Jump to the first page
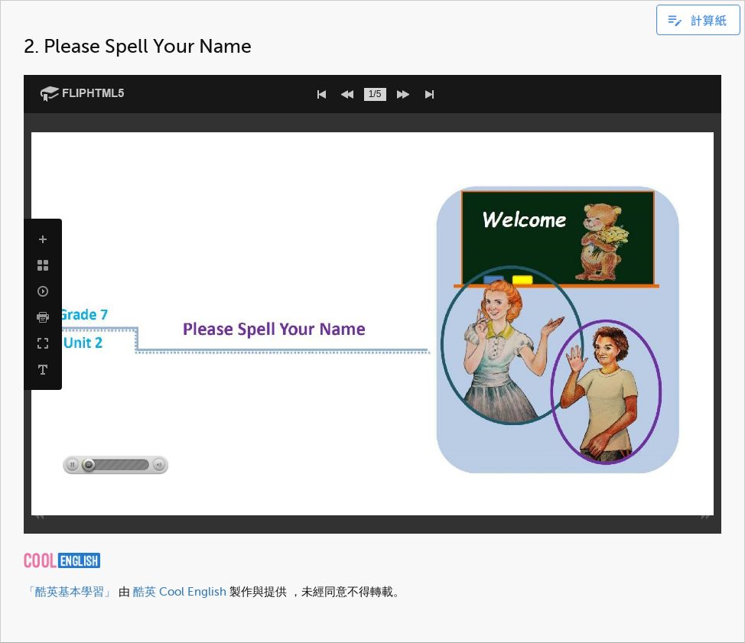745x643 pixels. [321, 94]
